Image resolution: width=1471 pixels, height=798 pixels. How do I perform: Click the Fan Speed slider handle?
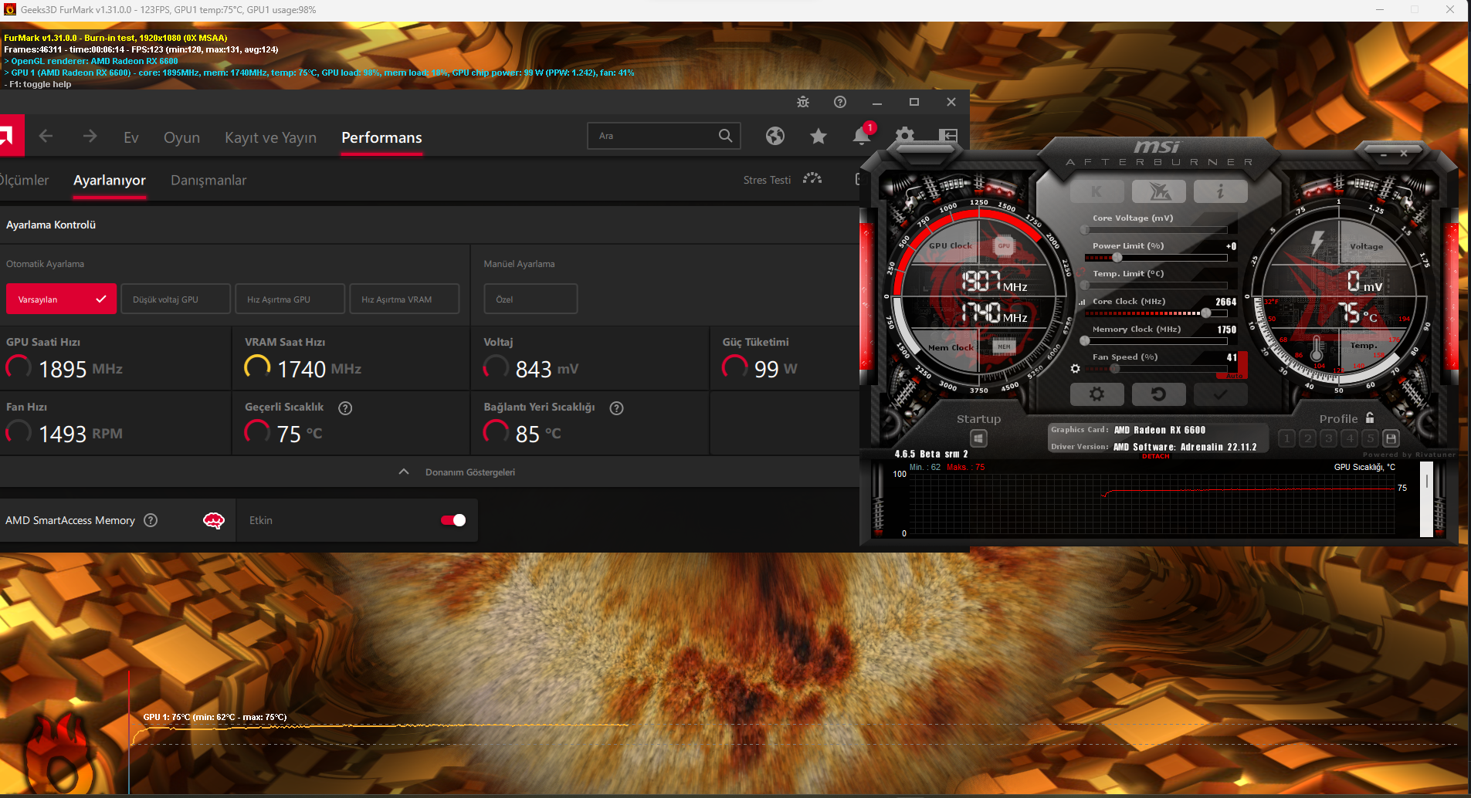click(1115, 369)
